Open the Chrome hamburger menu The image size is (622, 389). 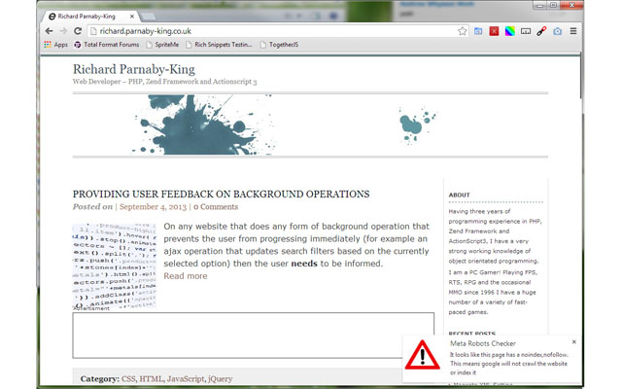573,31
